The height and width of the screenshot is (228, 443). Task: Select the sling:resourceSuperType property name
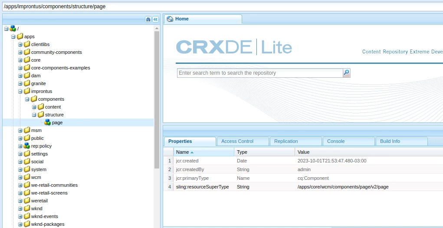[202, 187]
